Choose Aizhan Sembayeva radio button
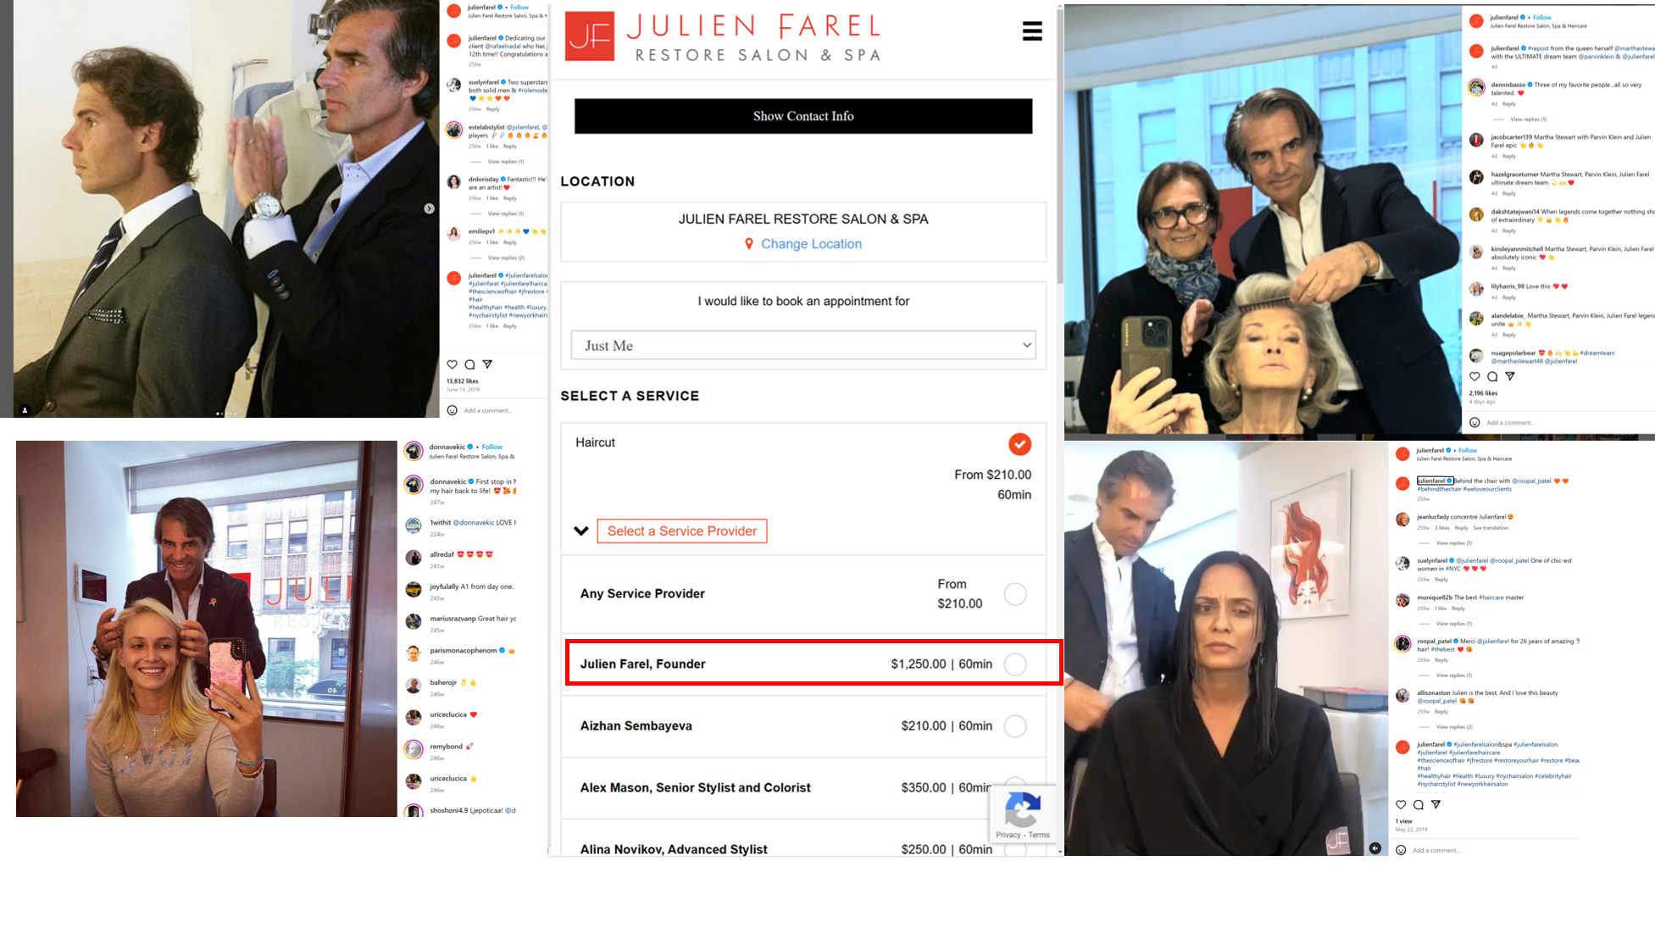Image resolution: width=1655 pixels, height=928 pixels. pos(1014,726)
